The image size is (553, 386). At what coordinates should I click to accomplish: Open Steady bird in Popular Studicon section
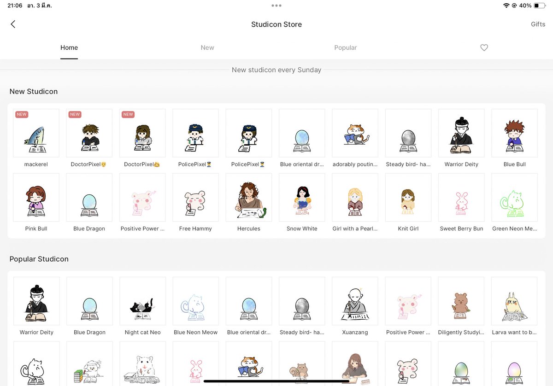coord(302,301)
